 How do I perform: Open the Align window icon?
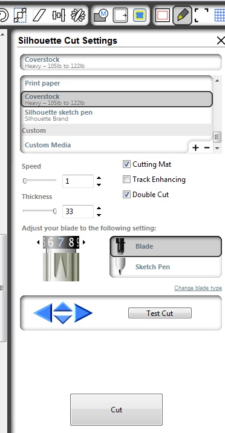[59, 15]
